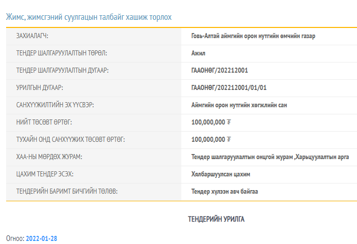Click the ЦАХИМ ТЕНДЕР ЭСЭХ label

coord(45,174)
